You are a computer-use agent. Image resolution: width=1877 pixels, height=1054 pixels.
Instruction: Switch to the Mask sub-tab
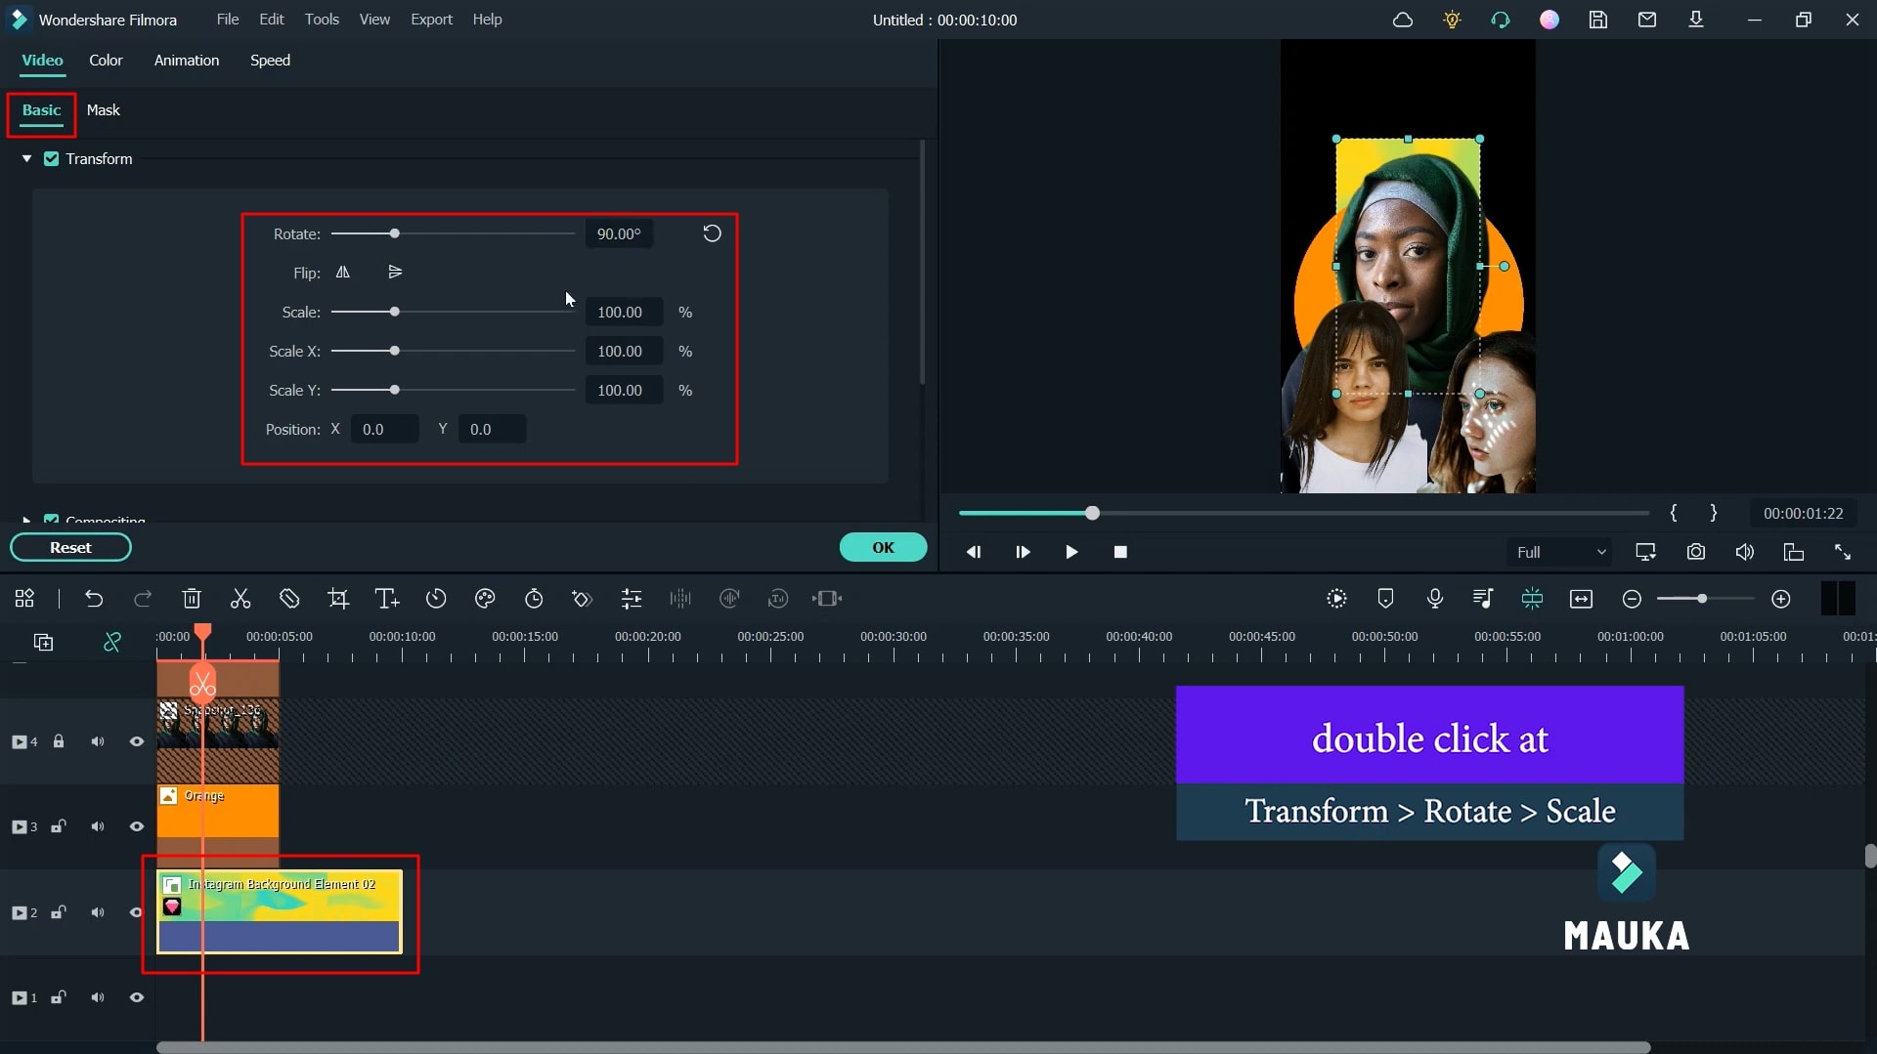[x=103, y=110]
